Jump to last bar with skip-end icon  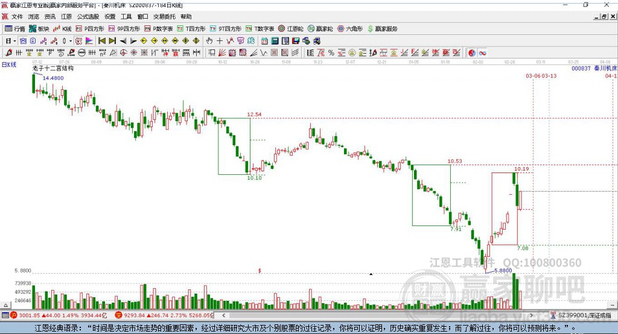pos(112,41)
